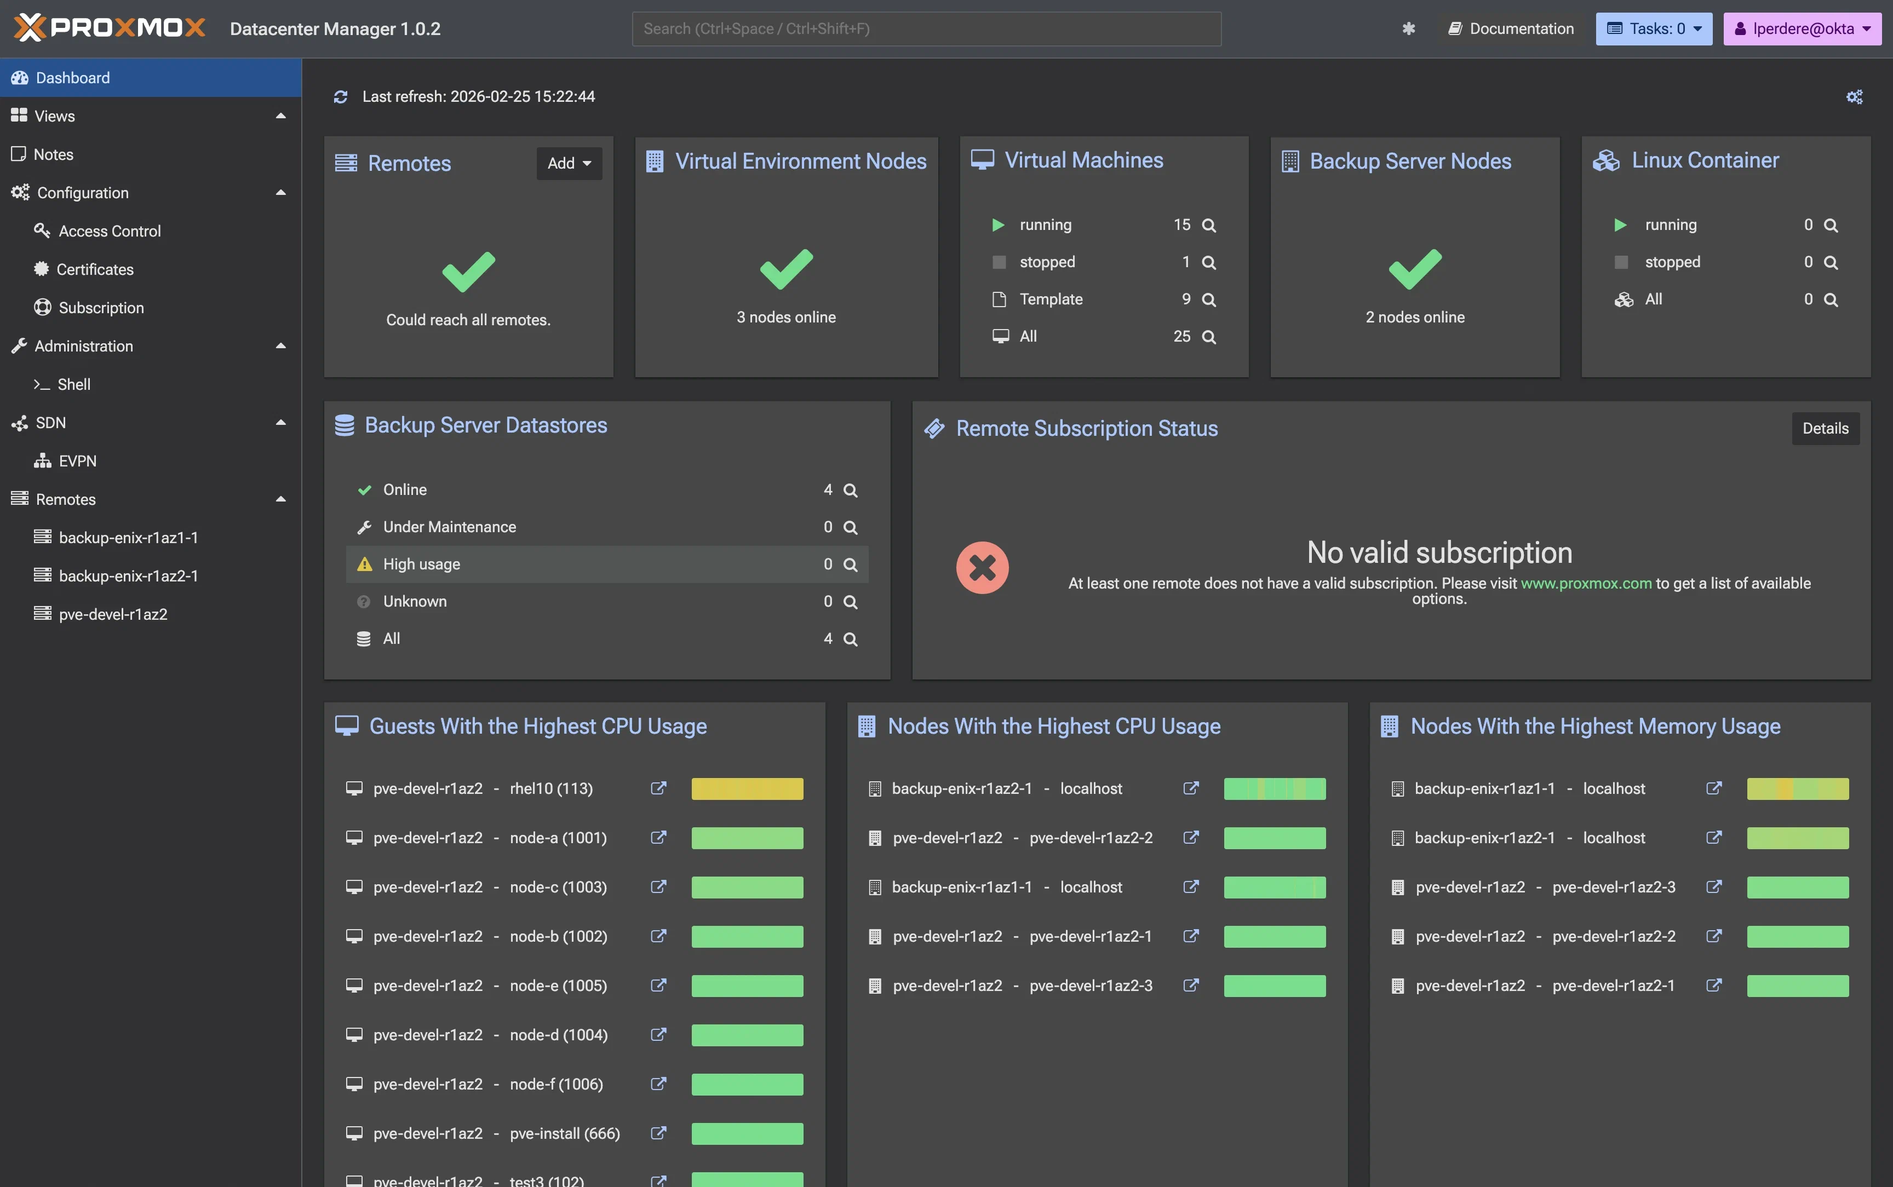The height and width of the screenshot is (1187, 1893).
Task: Click search icon on the High usage datastores row
Action: coord(850,564)
